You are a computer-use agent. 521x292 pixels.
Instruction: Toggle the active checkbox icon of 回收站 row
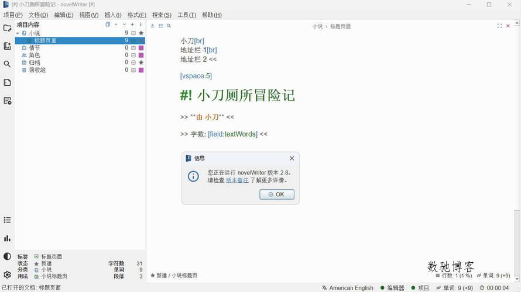point(133,70)
